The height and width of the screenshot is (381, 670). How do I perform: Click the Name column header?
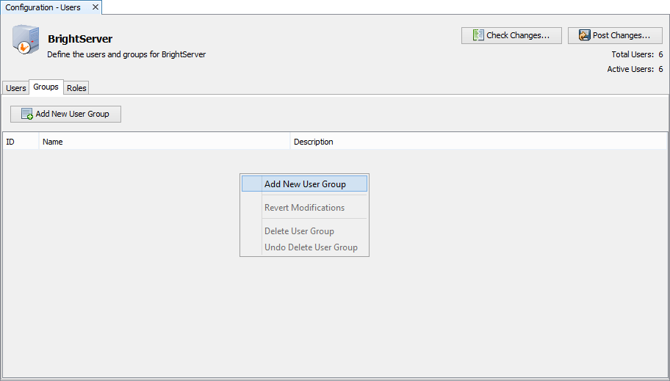tap(165, 142)
